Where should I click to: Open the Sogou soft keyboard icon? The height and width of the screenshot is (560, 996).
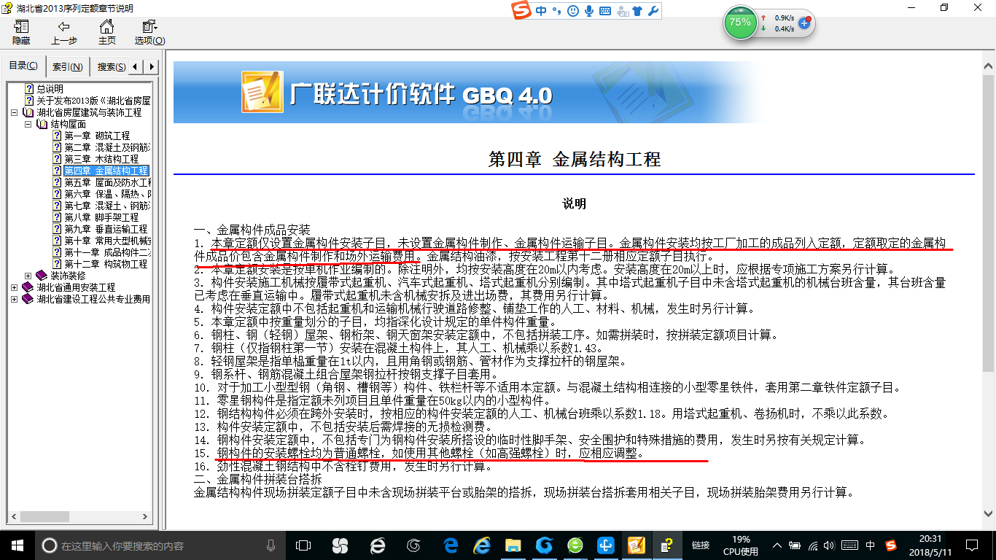[x=605, y=11]
